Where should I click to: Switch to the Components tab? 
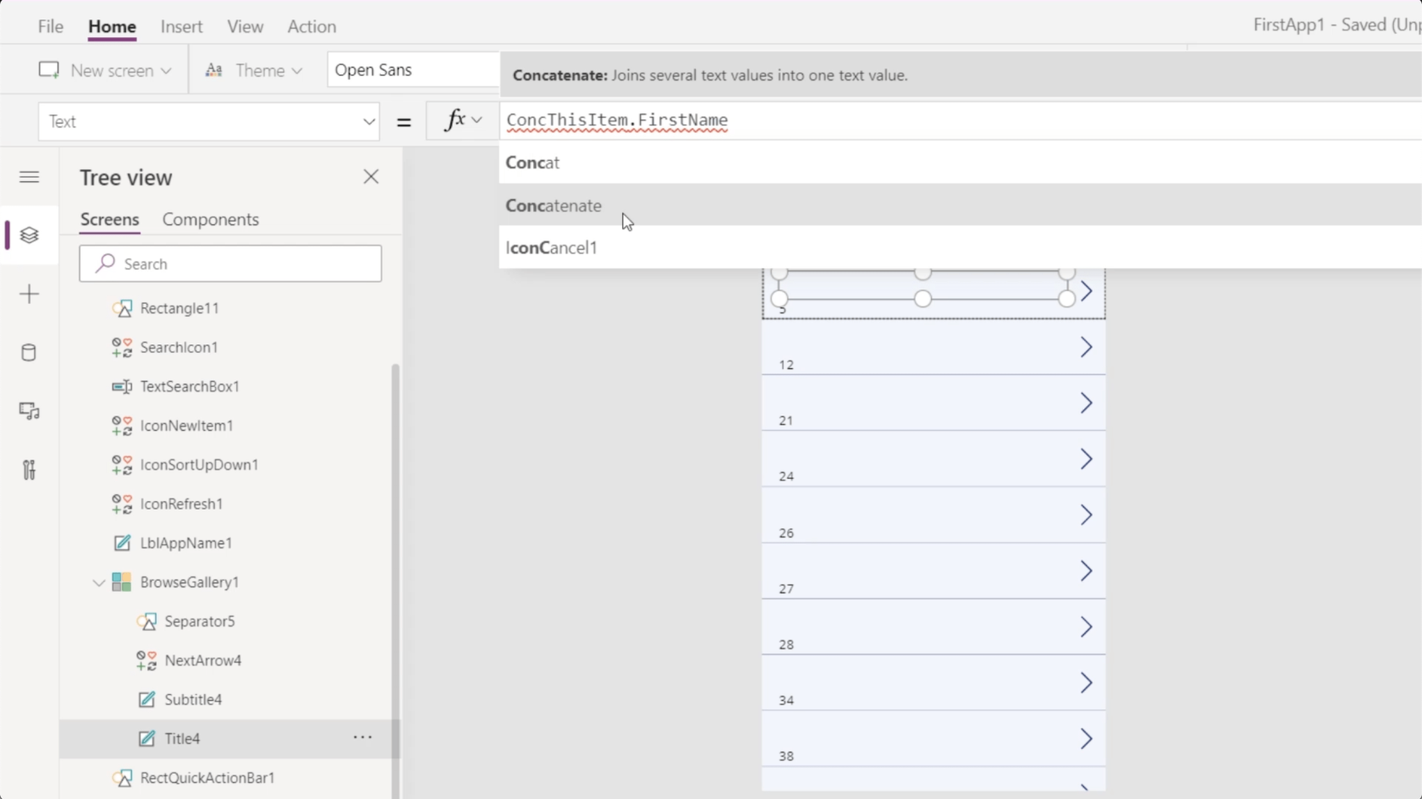tap(211, 219)
